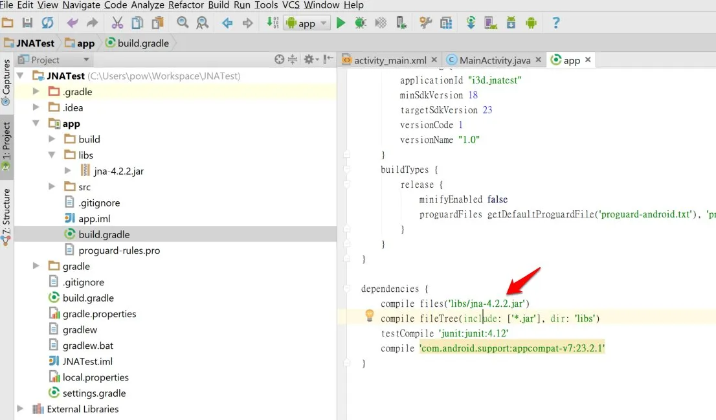Undo with the purple left arrow
This screenshot has width=716, height=420.
coord(72,23)
